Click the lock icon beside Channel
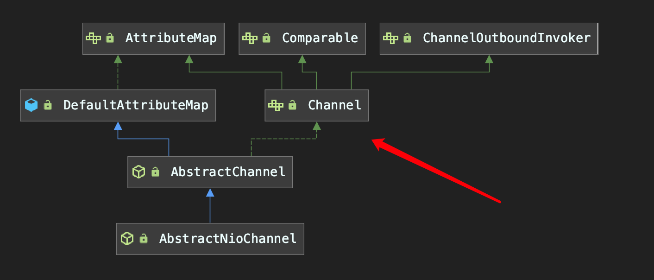The width and height of the screenshot is (654, 280). click(x=292, y=105)
